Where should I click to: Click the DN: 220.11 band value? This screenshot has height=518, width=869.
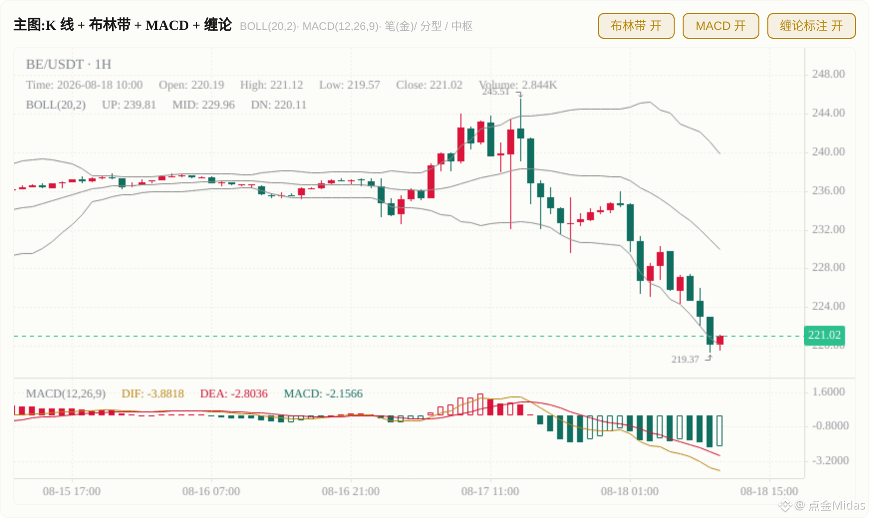click(x=279, y=105)
